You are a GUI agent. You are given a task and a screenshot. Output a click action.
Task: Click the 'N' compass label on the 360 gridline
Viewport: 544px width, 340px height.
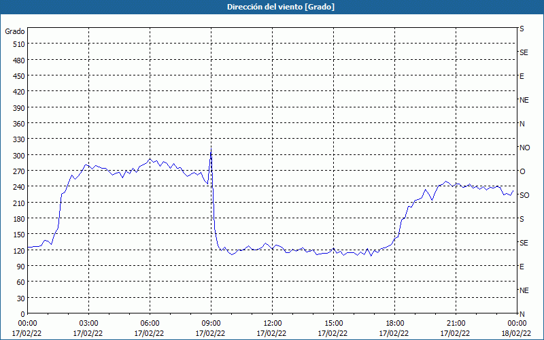tap(522, 124)
